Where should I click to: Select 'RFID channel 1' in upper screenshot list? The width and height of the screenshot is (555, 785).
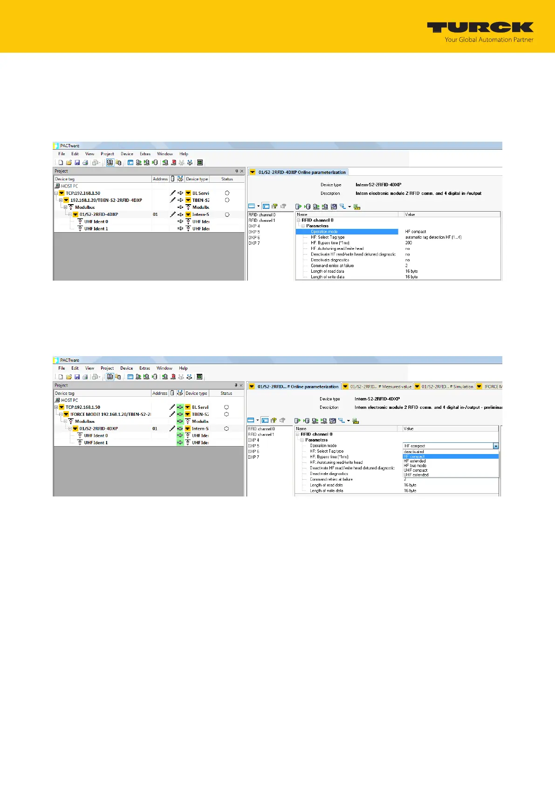[x=262, y=220]
